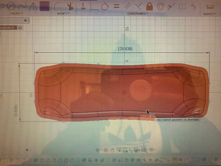
Task: Click the small dot icon at lower-left of canvas
Action: tap(27, 150)
